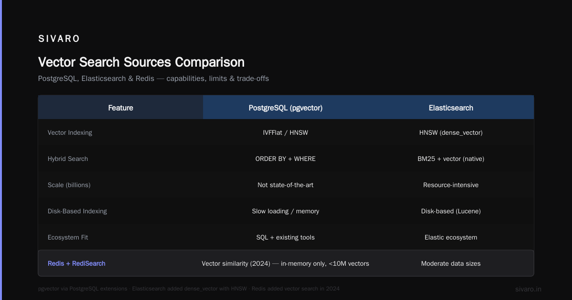This screenshot has width=572, height=300.
Task: Open the sivaro.in link in footer
Action: 528,289
